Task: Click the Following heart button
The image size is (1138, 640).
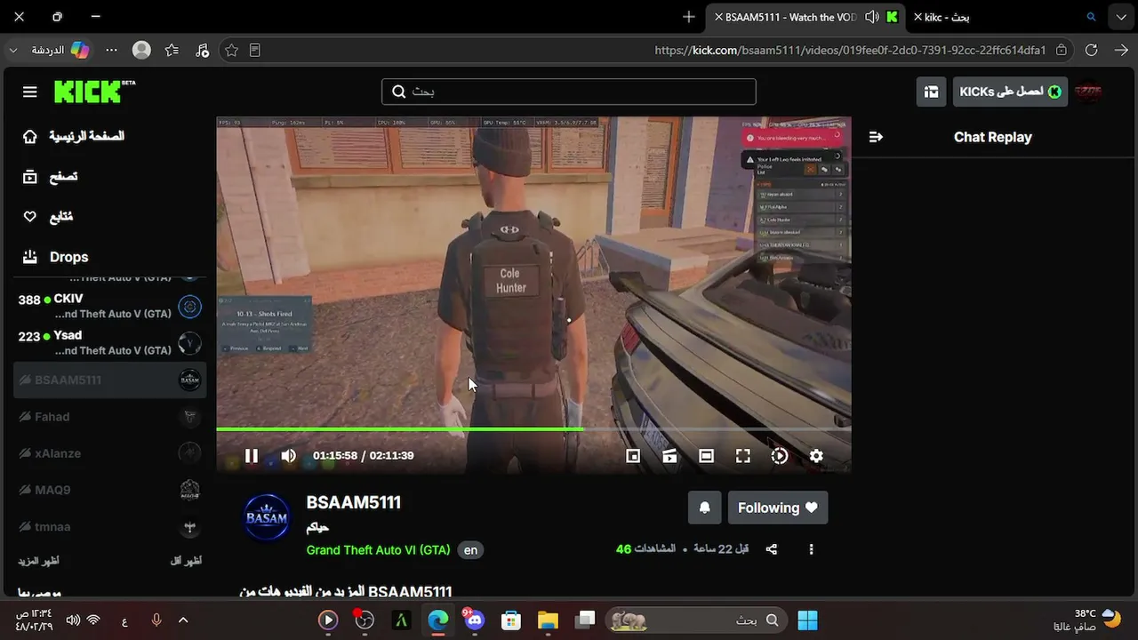Action: (778, 508)
